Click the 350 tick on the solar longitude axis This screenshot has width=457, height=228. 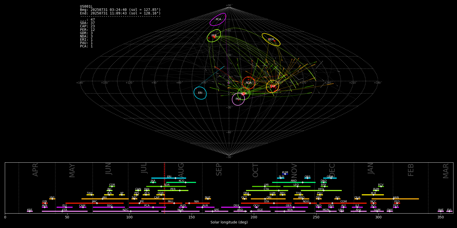click(x=440, y=217)
